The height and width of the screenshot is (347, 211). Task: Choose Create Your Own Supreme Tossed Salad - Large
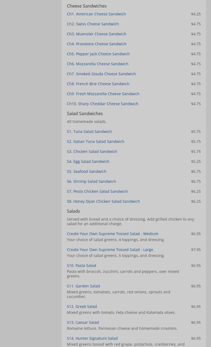point(110,250)
